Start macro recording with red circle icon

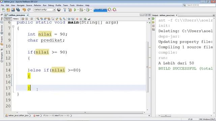(77, 19)
